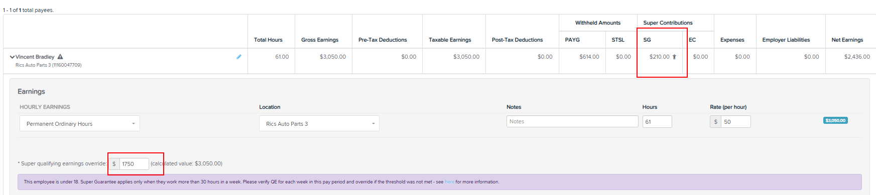Click the Expenses column header
The image size is (876, 195).
[x=732, y=40]
